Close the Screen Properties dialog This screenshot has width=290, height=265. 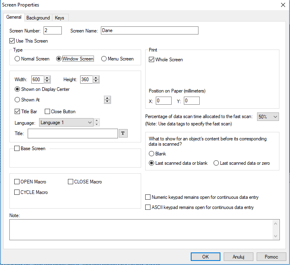click(x=283, y=5)
